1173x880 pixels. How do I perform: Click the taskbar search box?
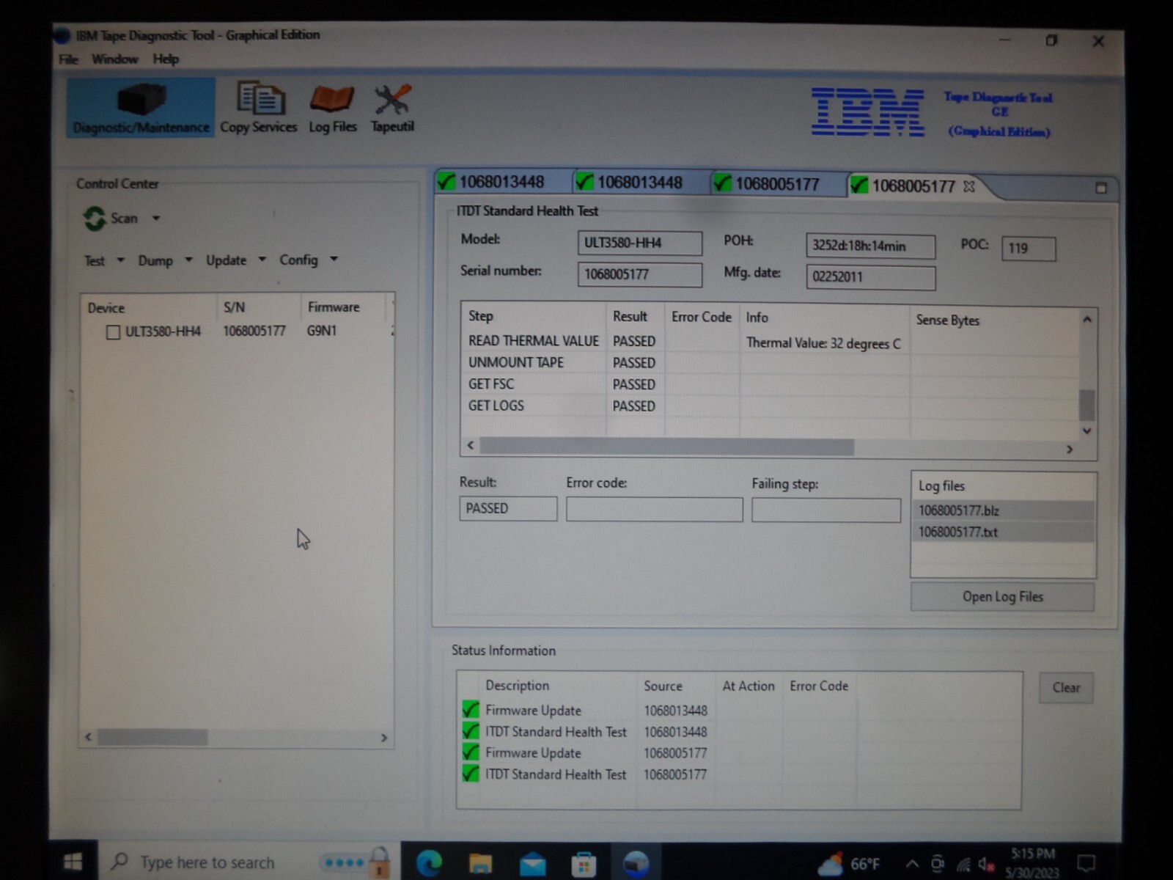point(249,862)
